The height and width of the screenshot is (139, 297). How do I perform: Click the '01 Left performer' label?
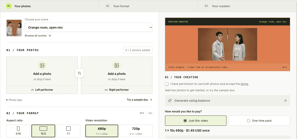coord(42,90)
